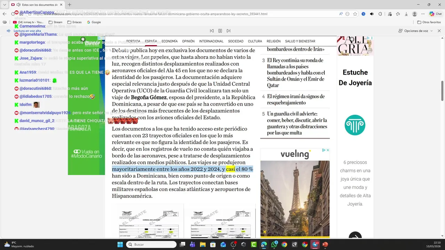Reload the current page
The height and width of the screenshot is (250, 445).
tap(13, 14)
